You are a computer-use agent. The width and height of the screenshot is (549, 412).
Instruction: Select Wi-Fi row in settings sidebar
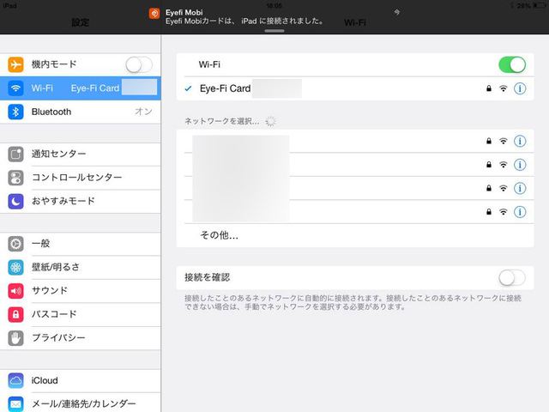pos(81,88)
